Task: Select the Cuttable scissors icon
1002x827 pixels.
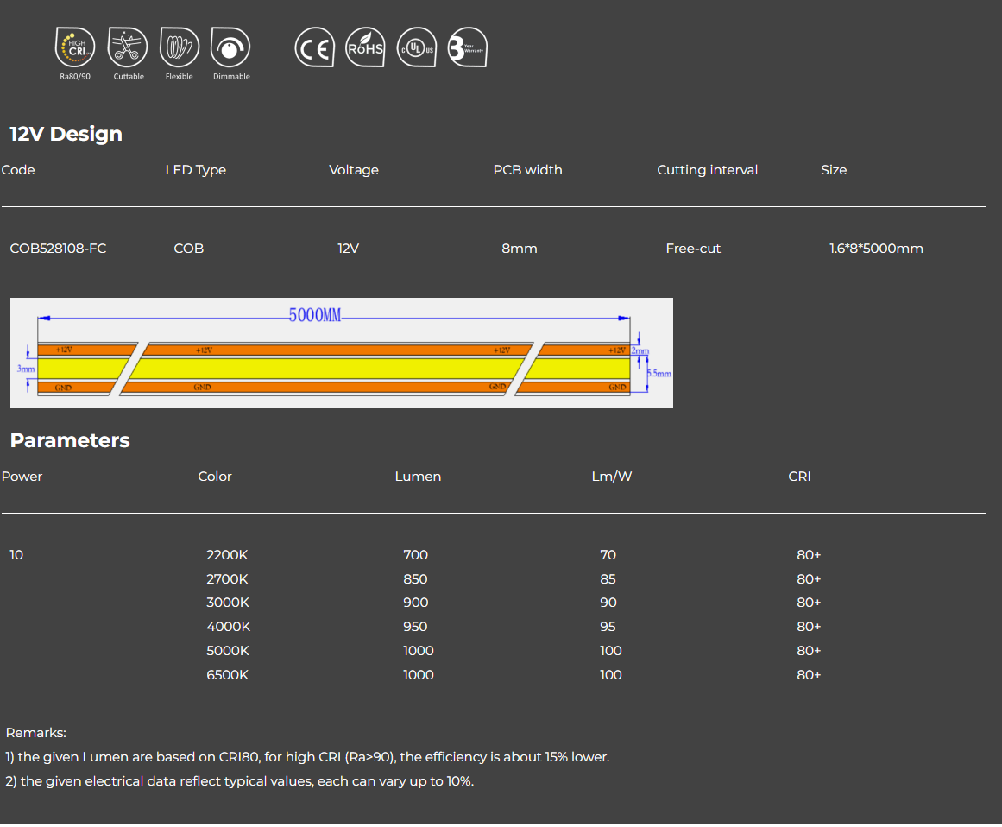Action: coord(127,47)
